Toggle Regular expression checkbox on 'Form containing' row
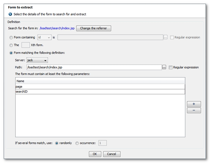The height and width of the screenshot is (163, 210). [x=172, y=37]
